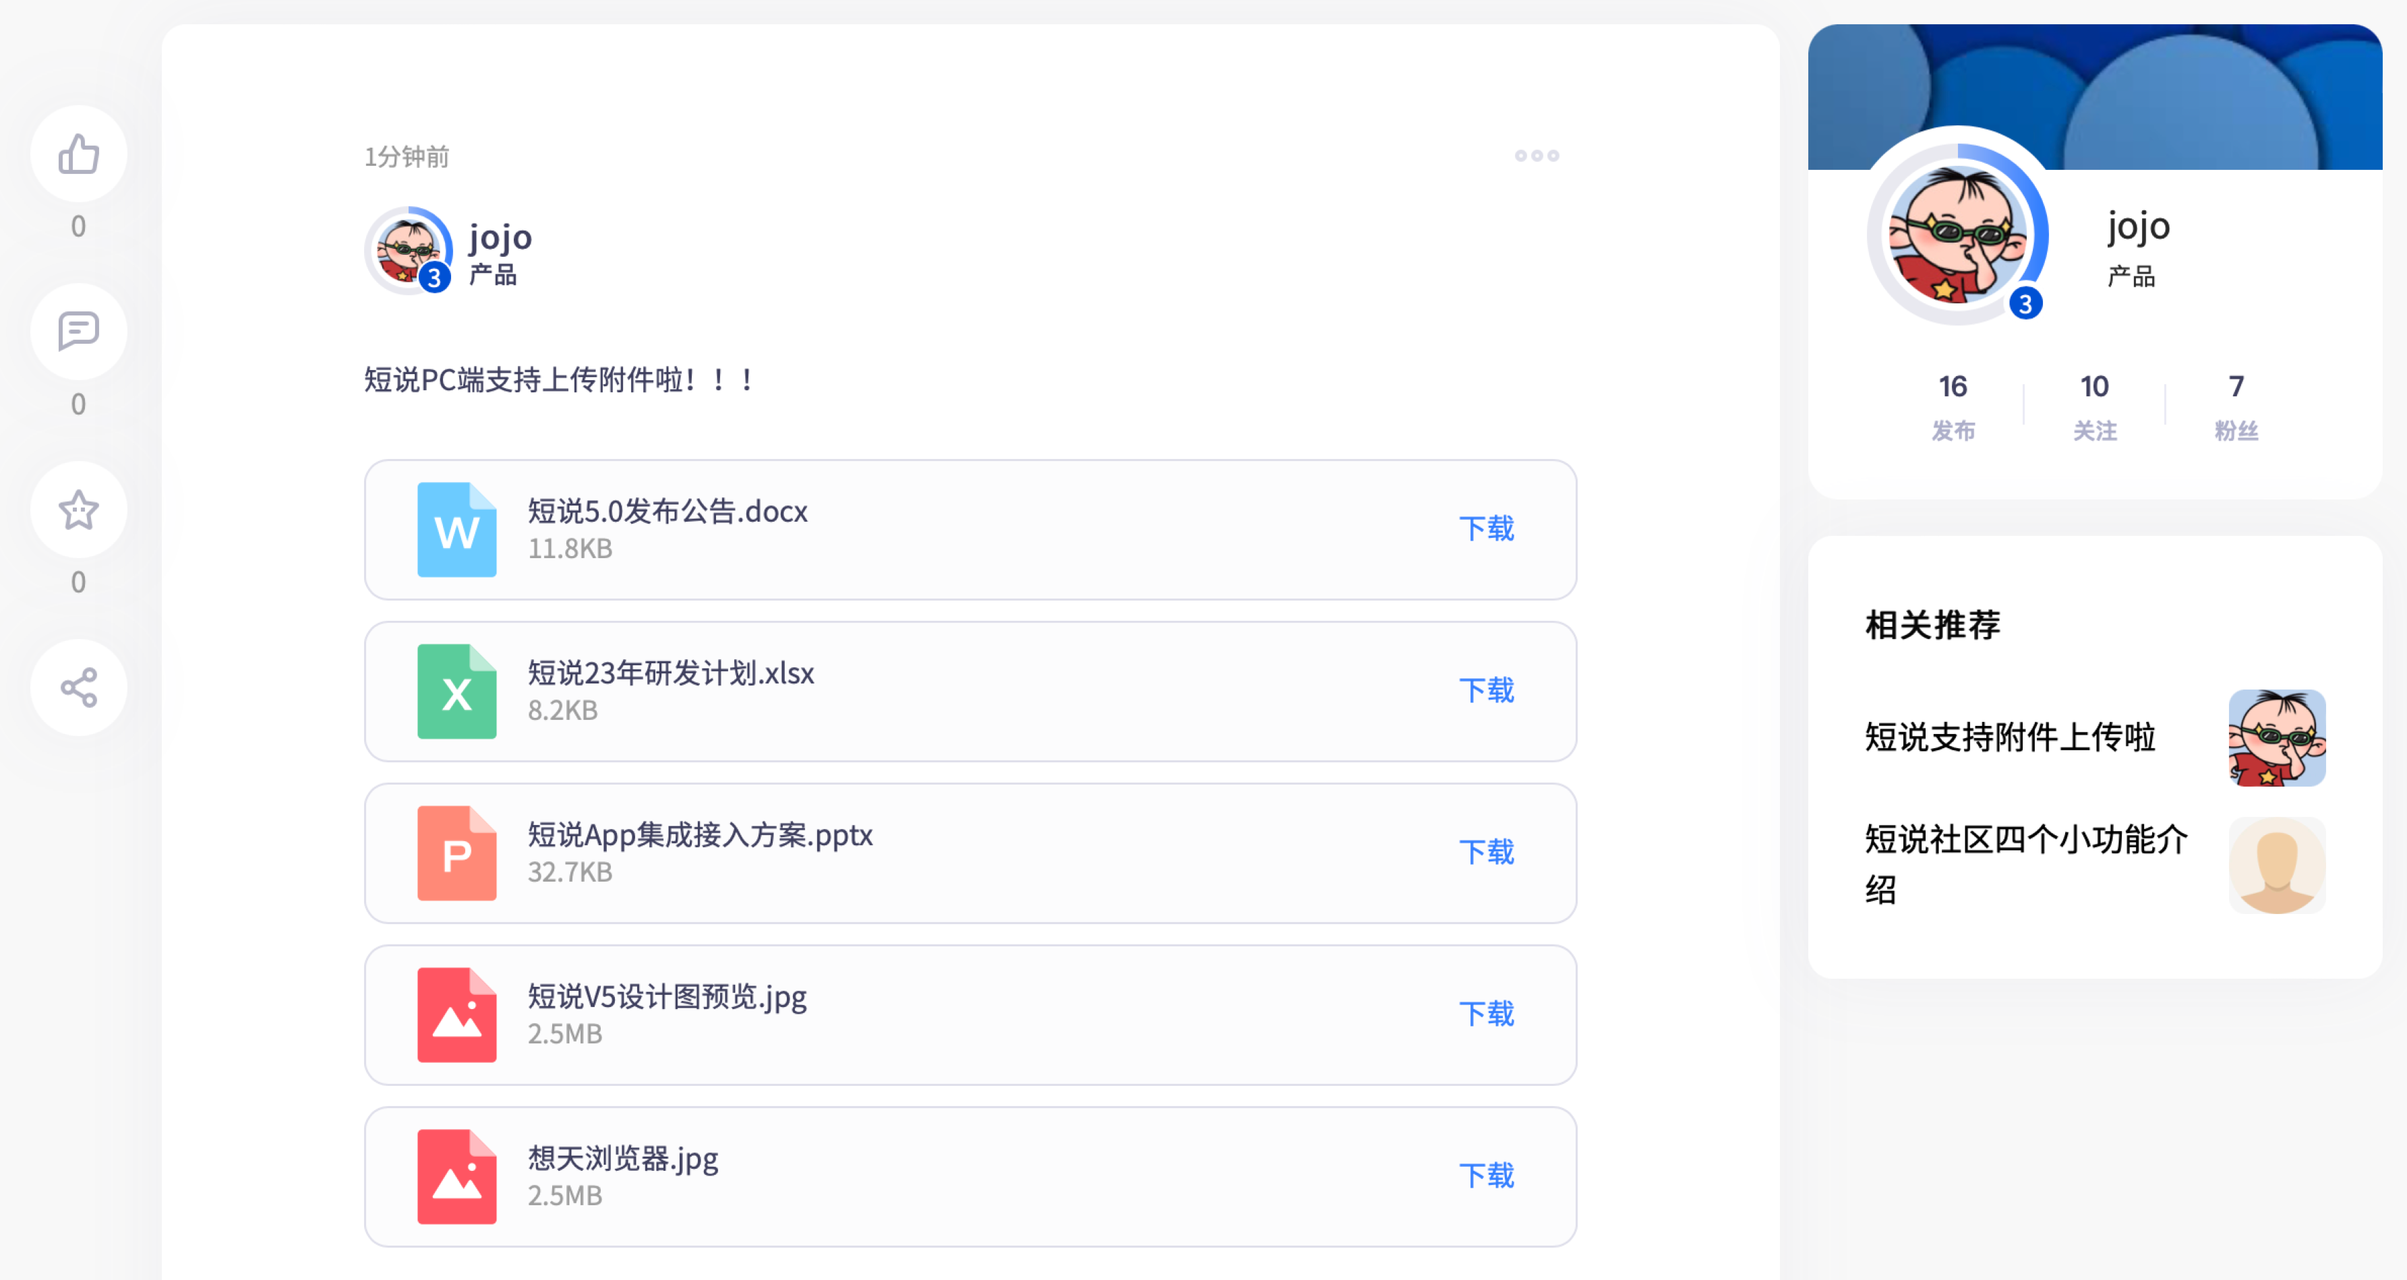Open the 7 粉丝 followers count

2236,406
